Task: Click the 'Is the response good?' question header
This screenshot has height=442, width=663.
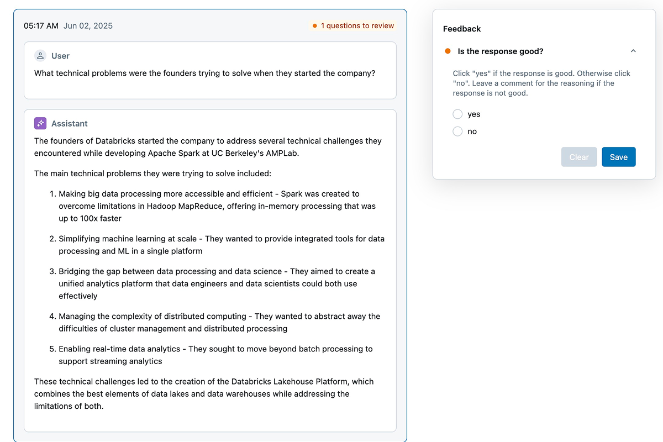Action: pos(501,51)
